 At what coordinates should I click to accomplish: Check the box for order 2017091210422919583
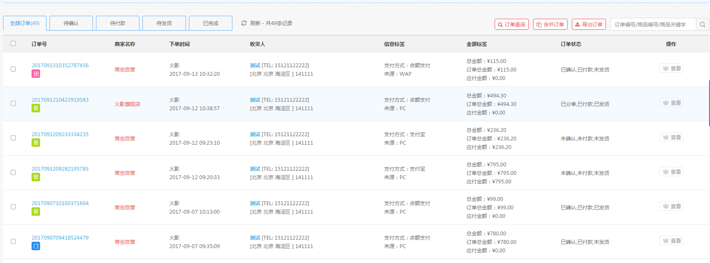tap(13, 103)
